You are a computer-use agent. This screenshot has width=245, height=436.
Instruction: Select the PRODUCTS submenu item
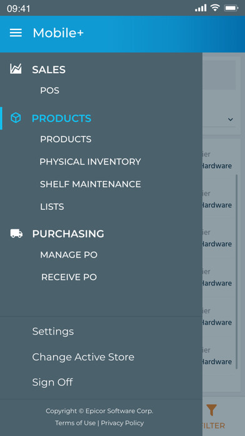pos(66,139)
